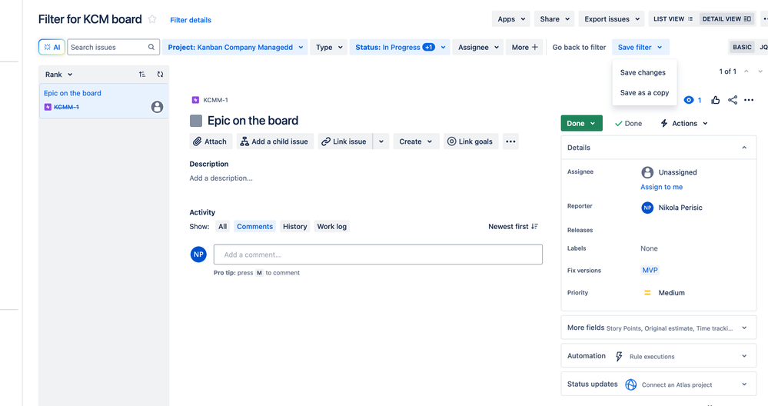
Task: Expand the Automation section
Action: [x=744, y=356]
